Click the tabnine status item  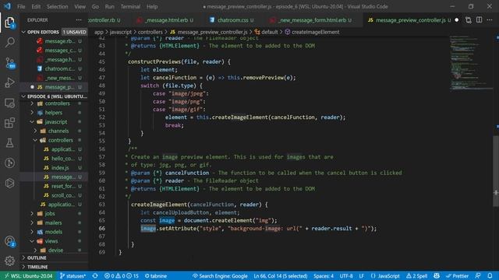[x=156, y=276]
